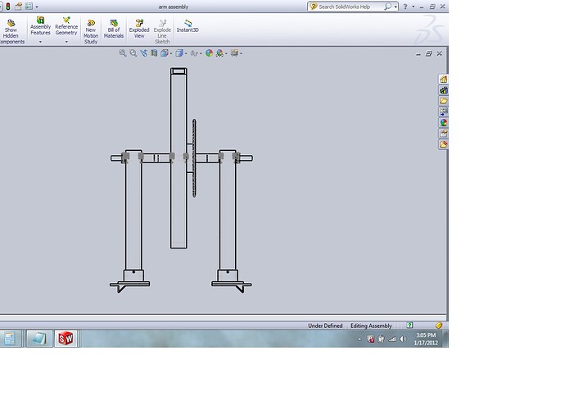Click the yellow tag icon in status bar
Viewport: 565px width, 410px height.
(439, 326)
